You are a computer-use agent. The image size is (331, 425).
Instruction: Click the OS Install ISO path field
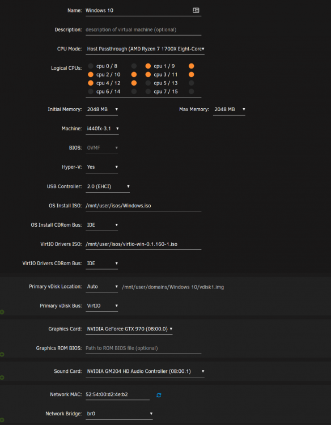coord(143,206)
